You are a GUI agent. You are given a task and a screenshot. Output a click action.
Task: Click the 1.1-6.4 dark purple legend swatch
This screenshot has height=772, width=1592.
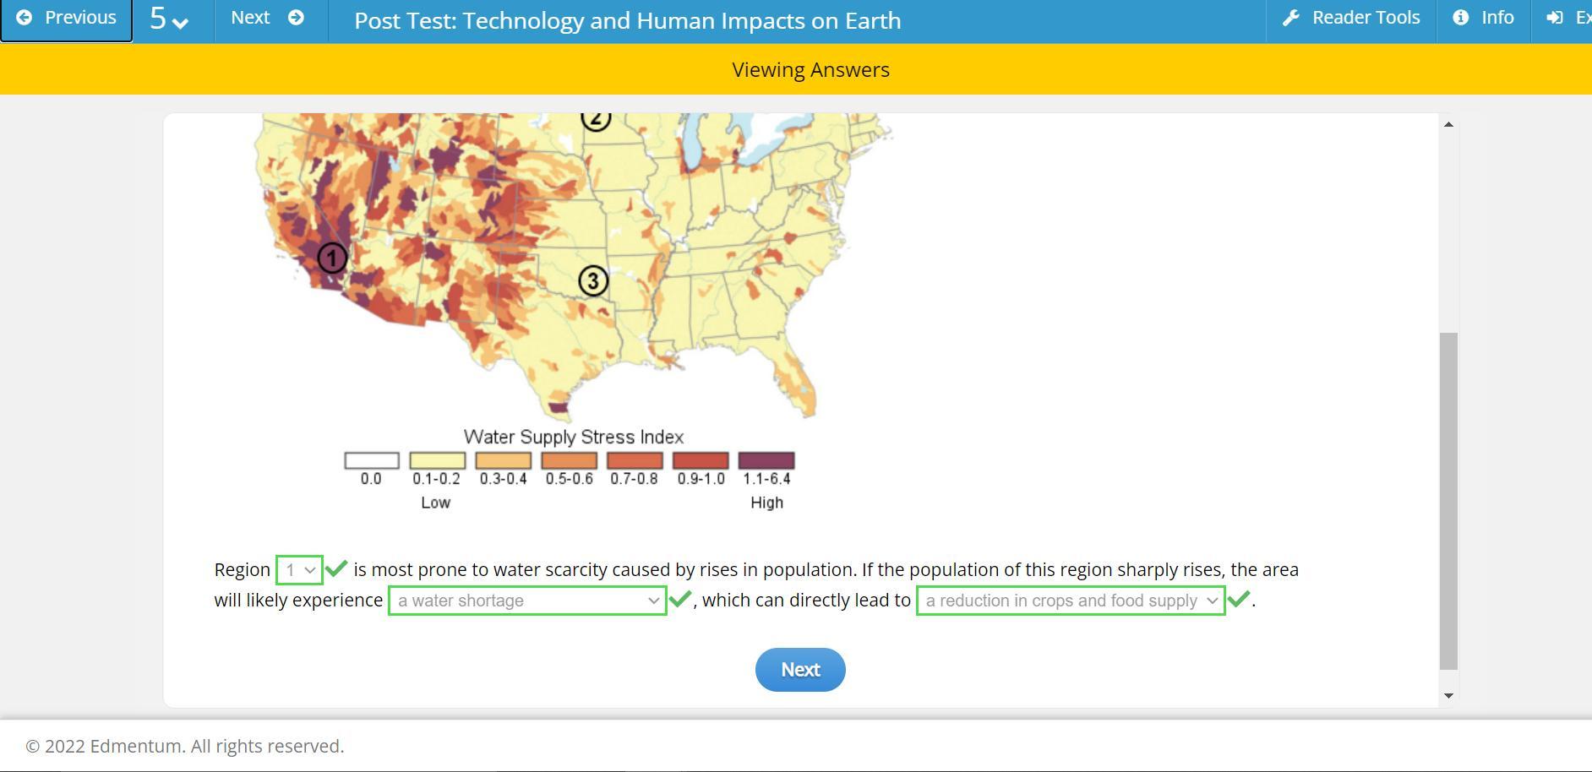tap(766, 460)
